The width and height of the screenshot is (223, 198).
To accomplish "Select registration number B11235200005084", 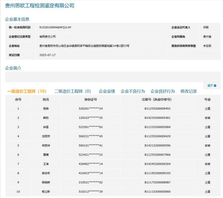I will pos(157,127).
